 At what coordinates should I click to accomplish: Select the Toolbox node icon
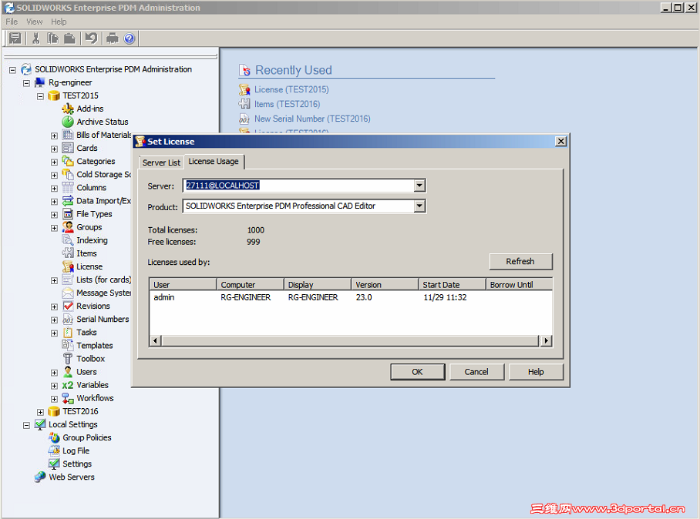pyautogui.click(x=68, y=359)
